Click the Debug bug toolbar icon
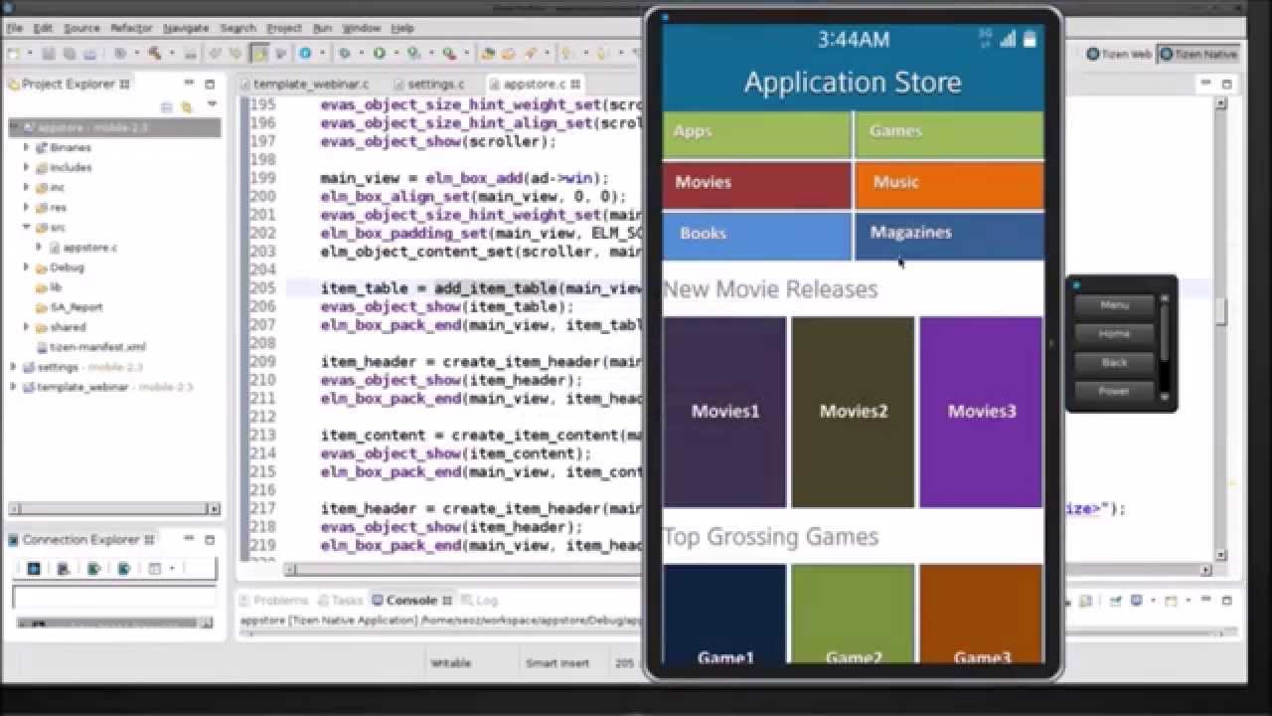Image resolution: width=1272 pixels, height=716 pixels. (344, 53)
